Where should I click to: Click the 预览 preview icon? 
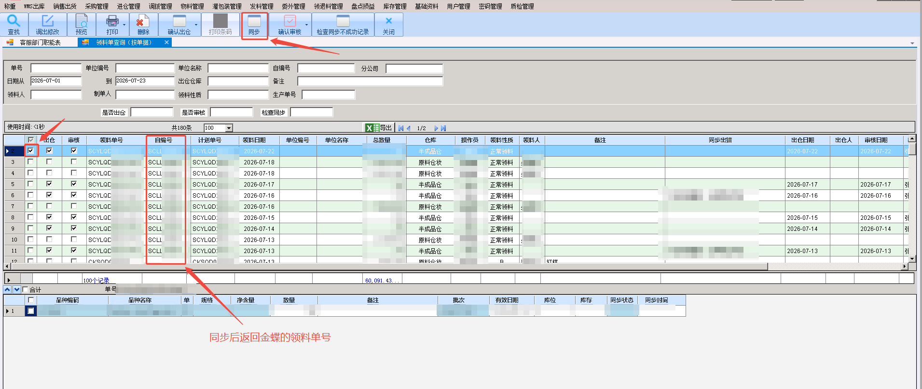coord(82,24)
